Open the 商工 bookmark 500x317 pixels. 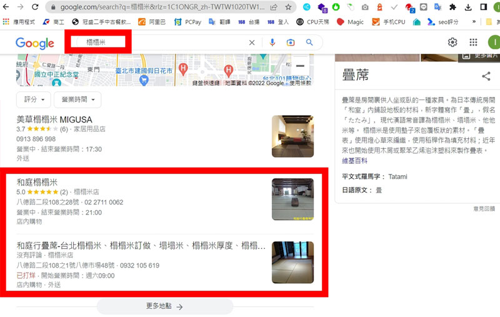click(x=54, y=22)
